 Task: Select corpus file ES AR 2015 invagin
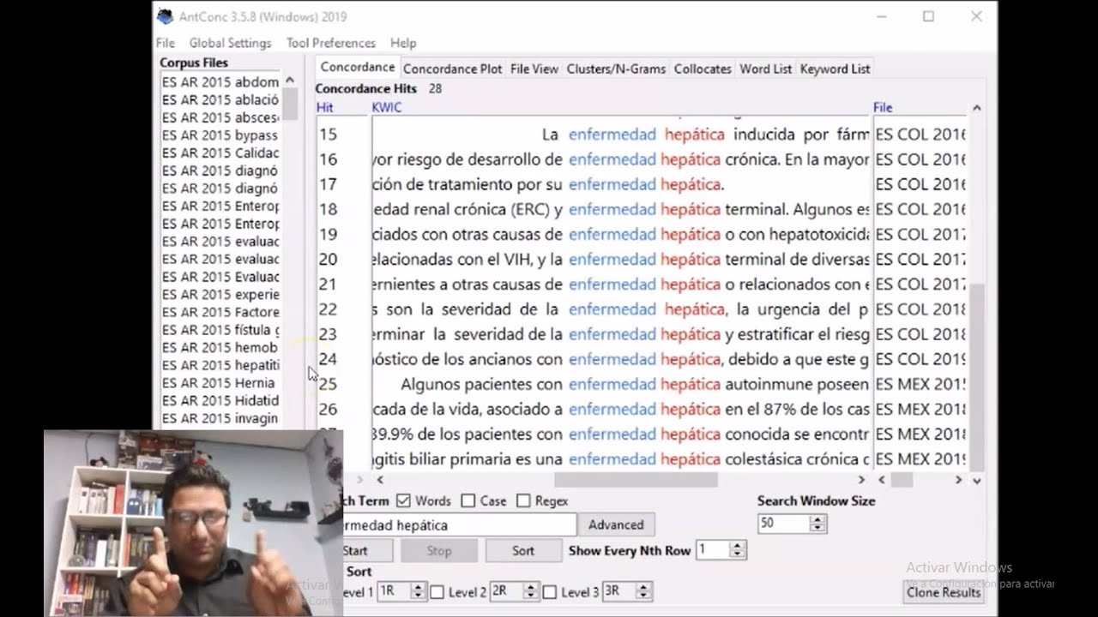pos(220,418)
